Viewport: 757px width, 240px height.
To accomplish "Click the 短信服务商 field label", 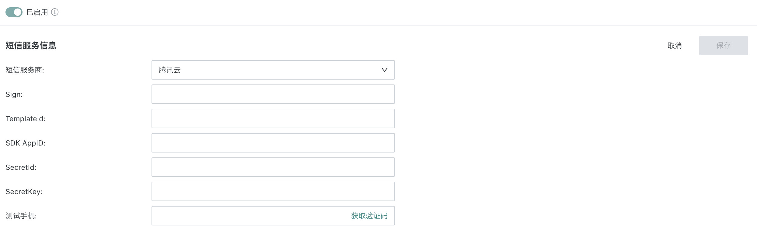I will pos(25,70).
